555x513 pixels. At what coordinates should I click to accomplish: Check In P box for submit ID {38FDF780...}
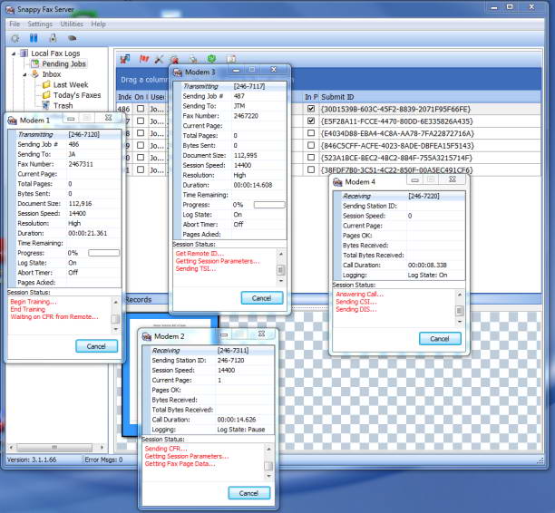pos(311,169)
